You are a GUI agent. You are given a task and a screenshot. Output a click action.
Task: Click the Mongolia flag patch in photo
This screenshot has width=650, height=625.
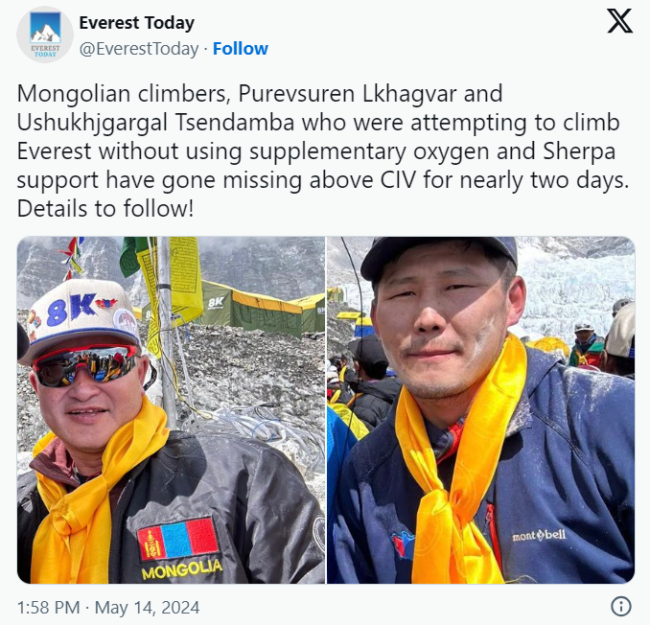pyautogui.click(x=177, y=540)
